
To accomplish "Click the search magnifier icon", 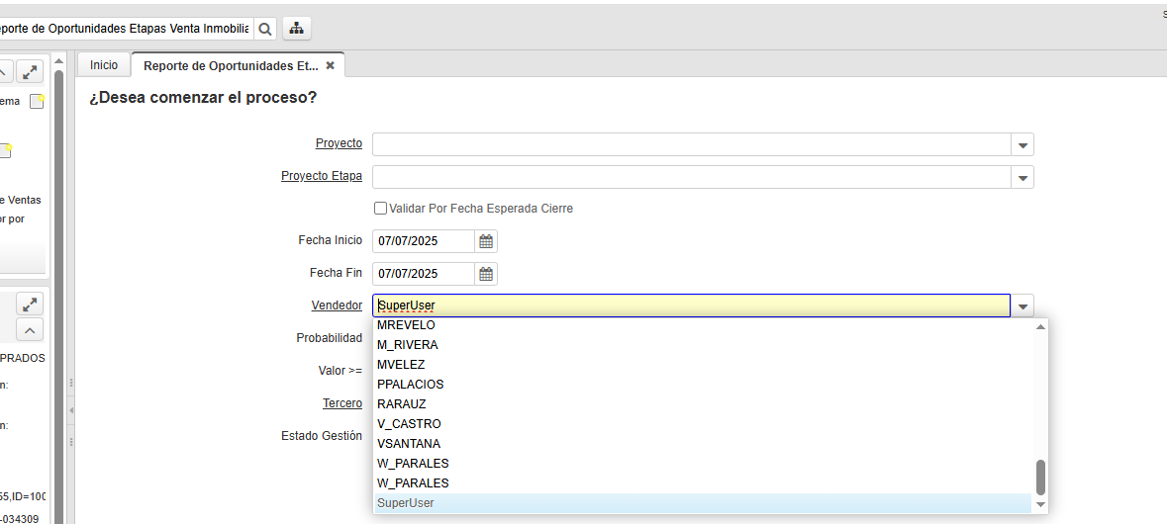I will point(265,30).
